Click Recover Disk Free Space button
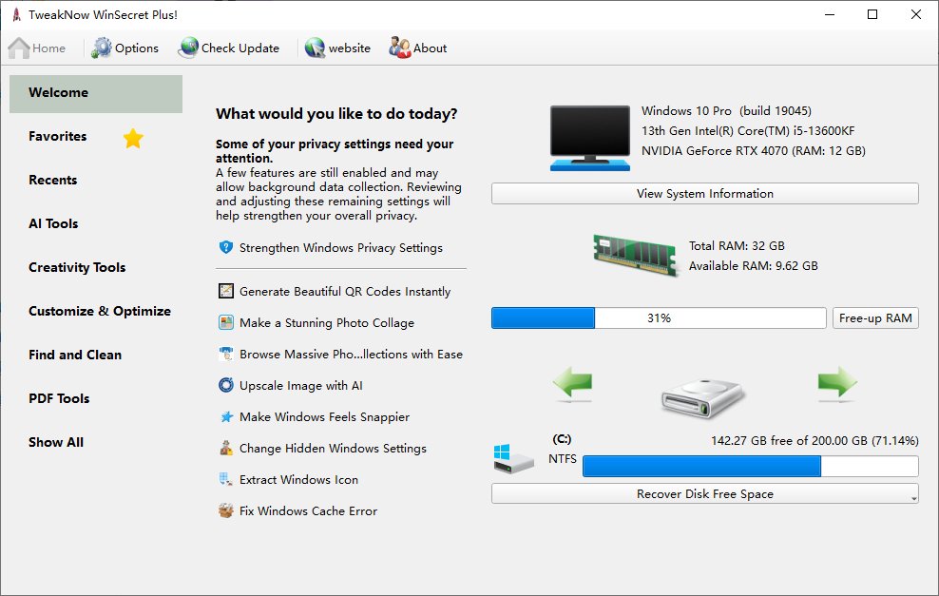This screenshot has height=596, width=939. click(705, 493)
